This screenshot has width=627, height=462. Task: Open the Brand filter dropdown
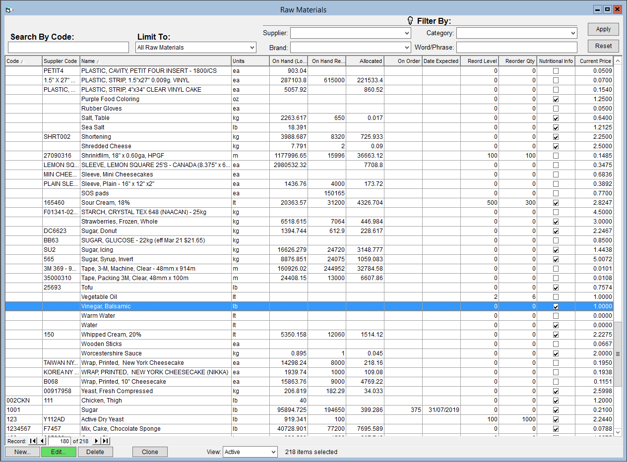407,48
